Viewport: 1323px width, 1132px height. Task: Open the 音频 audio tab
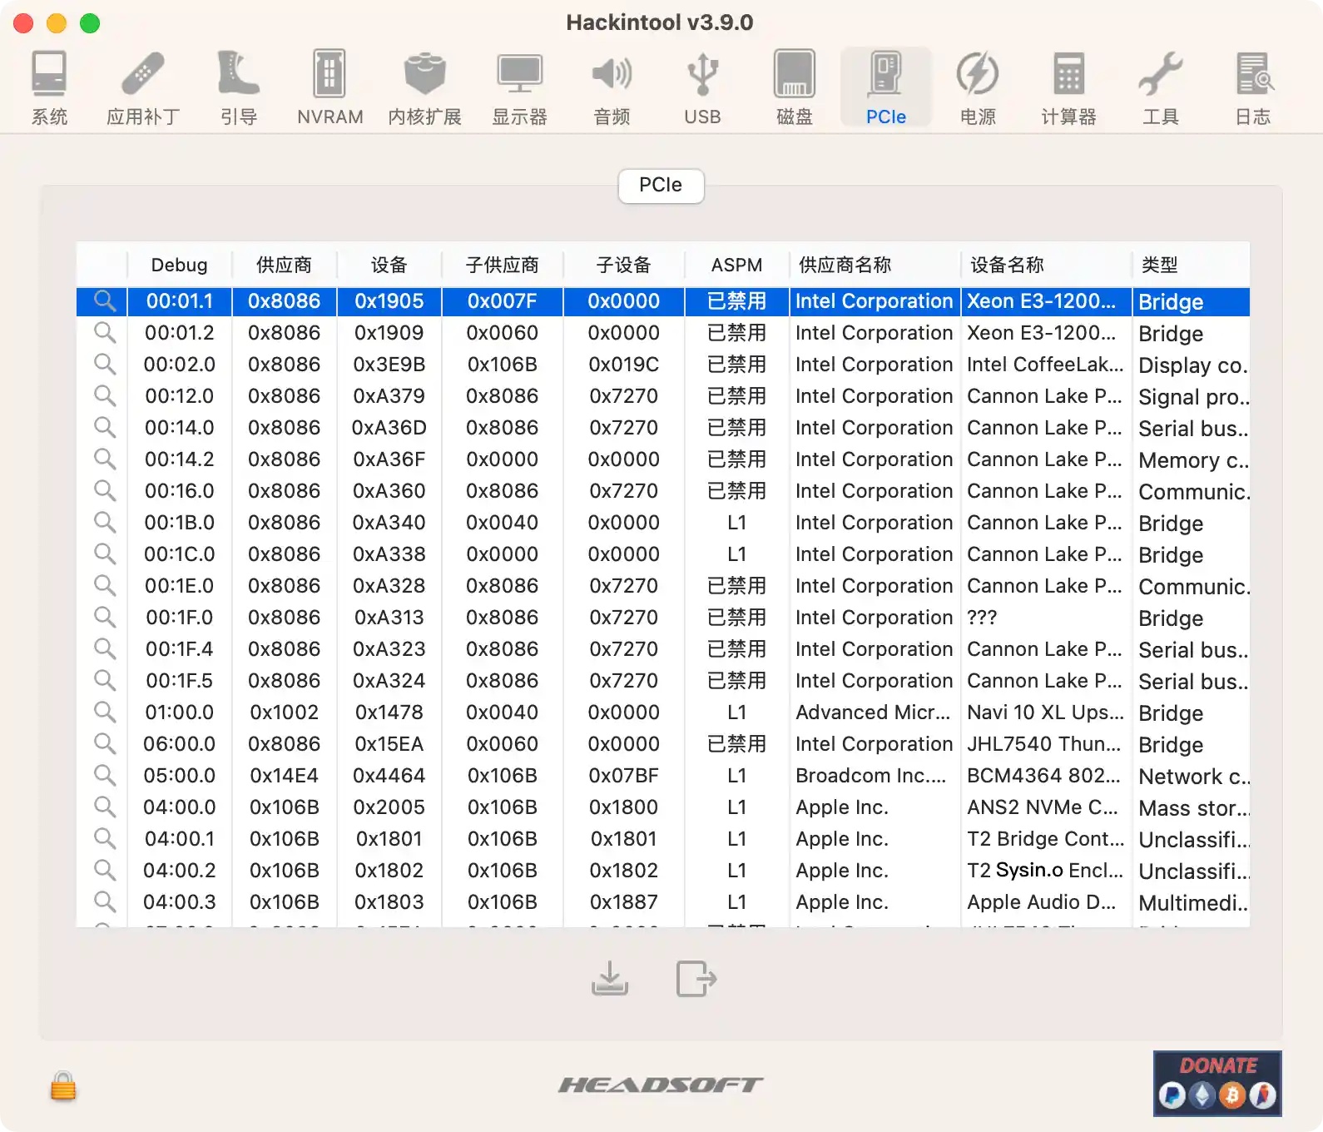pos(612,87)
